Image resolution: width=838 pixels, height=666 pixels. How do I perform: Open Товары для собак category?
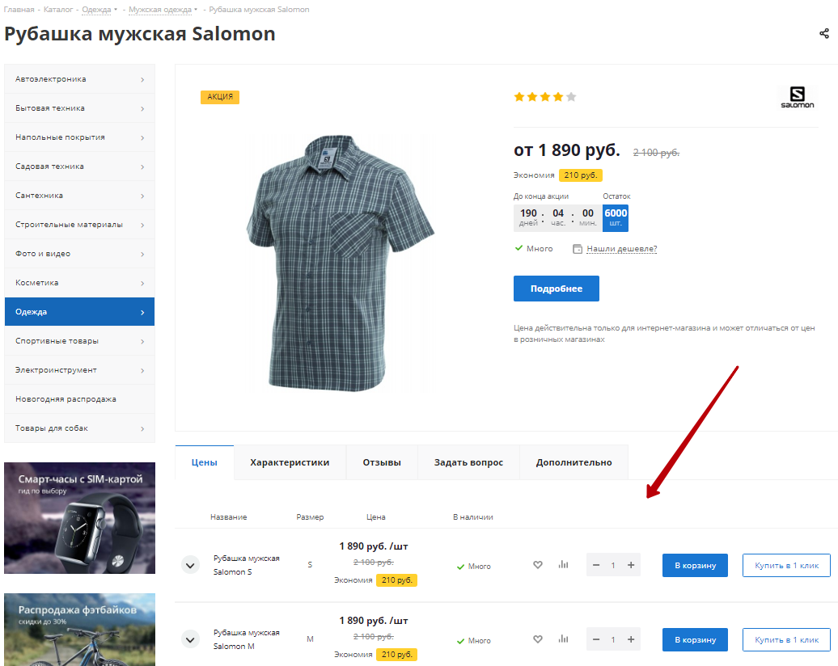point(79,428)
